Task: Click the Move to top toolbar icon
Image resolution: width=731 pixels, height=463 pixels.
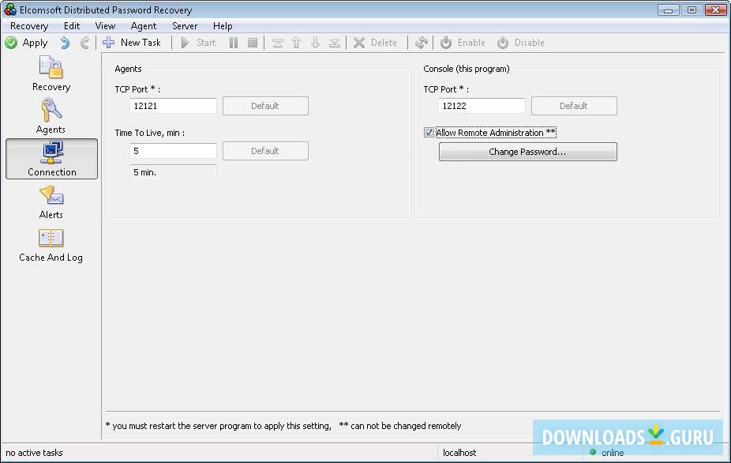Action: [277, 43]
